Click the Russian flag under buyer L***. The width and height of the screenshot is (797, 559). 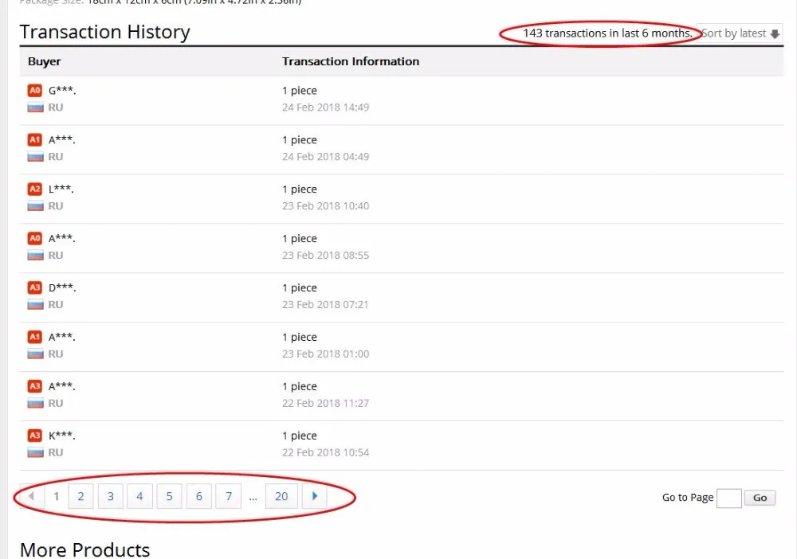click(35, 205)
